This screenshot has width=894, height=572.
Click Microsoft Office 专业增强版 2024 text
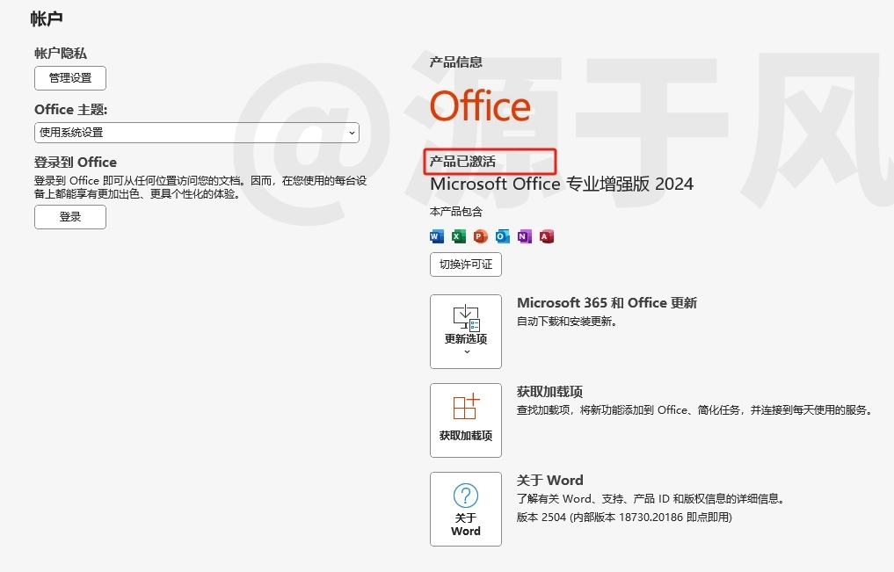click(562, 184)
